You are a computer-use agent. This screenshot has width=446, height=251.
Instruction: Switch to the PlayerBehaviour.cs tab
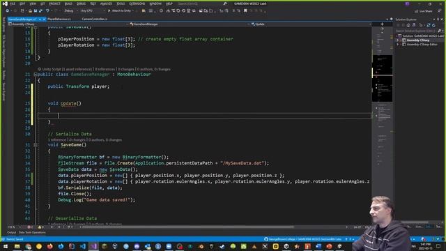pos(59,19)
